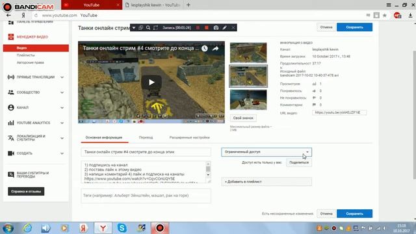Click the top Сохранить button
The image size is (416, 234).
tap(354, 27)
